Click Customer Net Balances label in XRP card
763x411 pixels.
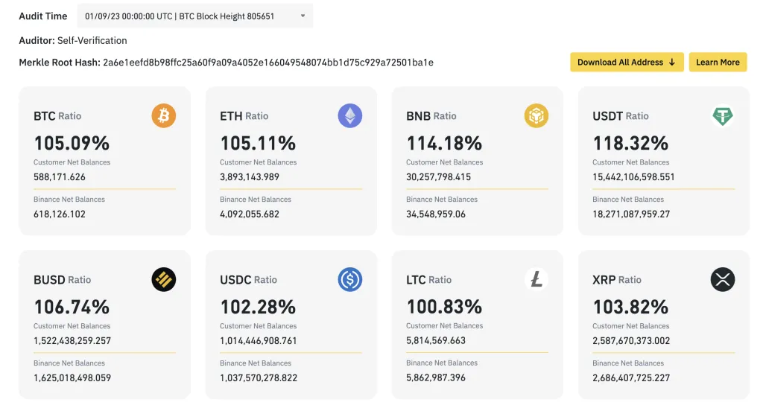631,326
